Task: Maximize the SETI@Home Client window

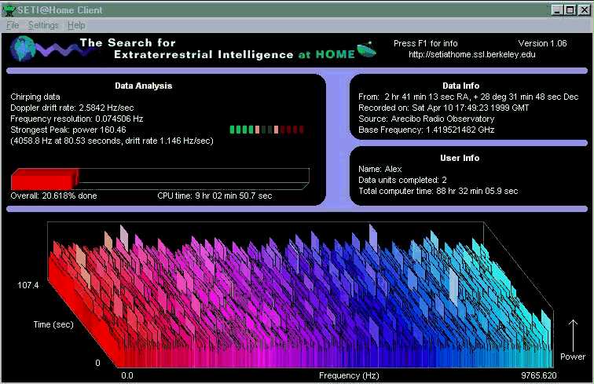Action: 570,10
